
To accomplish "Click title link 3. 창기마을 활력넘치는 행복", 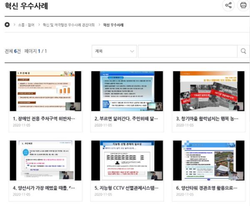I will click(207, 118).
